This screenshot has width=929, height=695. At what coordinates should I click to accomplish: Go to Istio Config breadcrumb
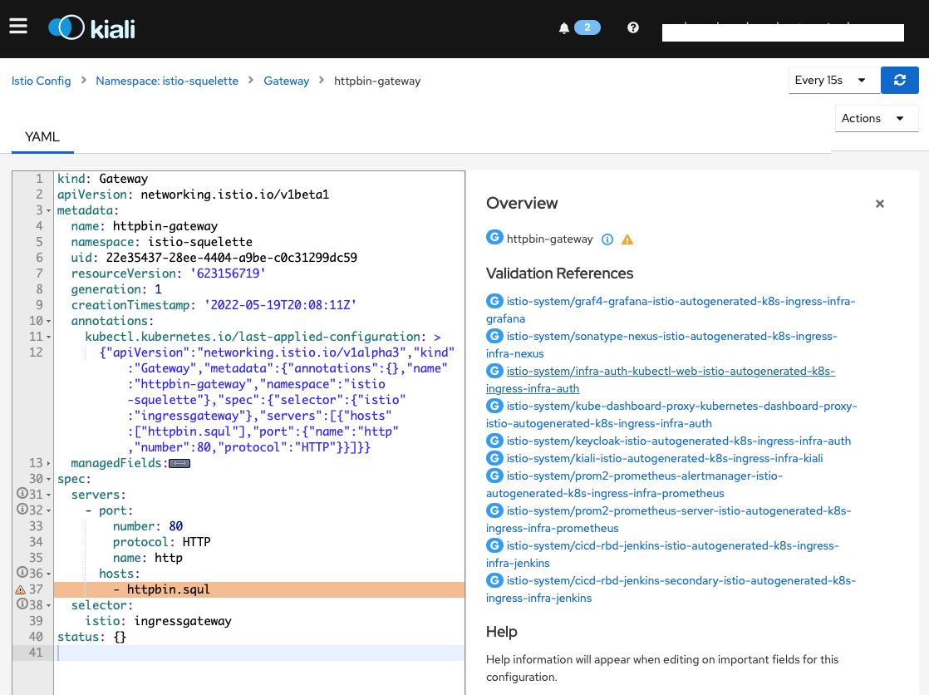click(x=41, y=81)
